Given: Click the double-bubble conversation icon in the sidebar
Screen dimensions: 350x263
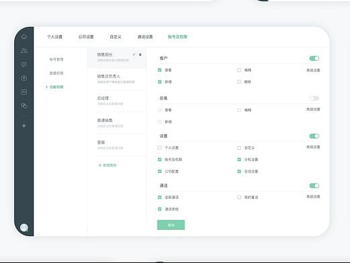Looking at the screenshot, I should [24, 105].
